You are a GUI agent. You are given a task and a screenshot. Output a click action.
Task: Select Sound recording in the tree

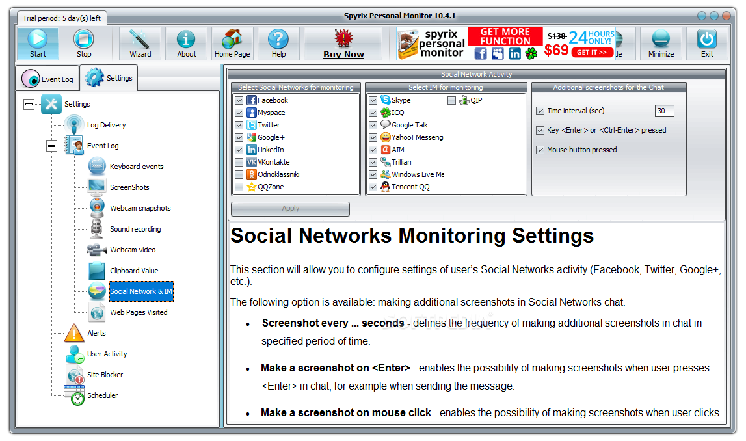[135, 229]
